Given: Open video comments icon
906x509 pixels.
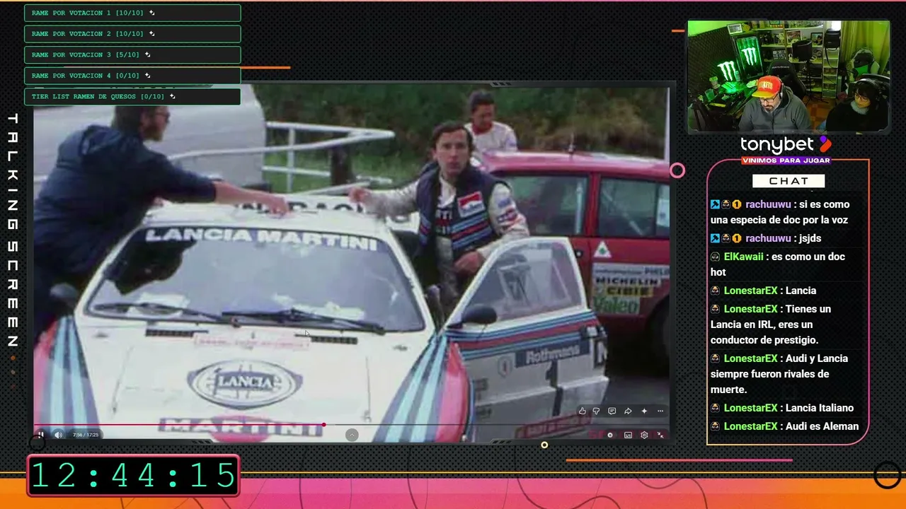Looking at the screenshot, I should click(x=612, y=411).
